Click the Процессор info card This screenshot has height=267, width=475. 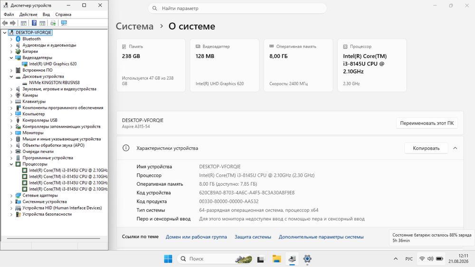coord(372,65)
